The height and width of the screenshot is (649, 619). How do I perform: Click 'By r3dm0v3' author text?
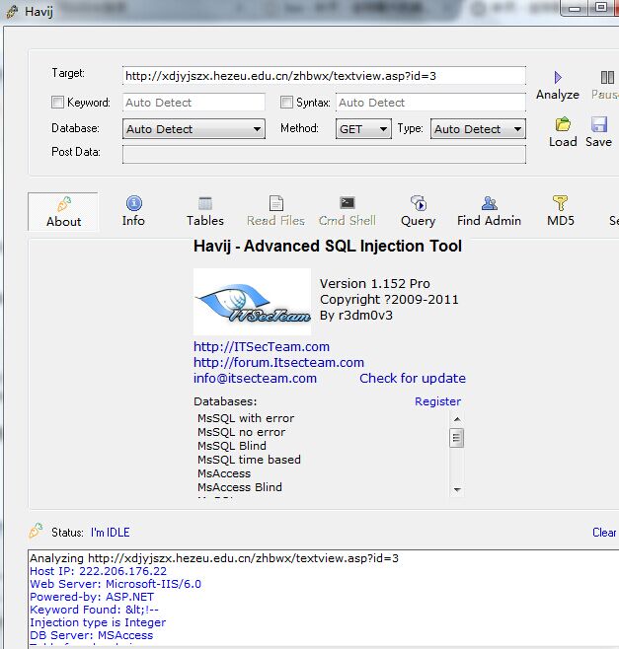coord(356,316)
